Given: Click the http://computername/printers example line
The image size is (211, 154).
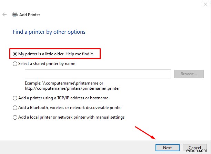Looking at the screenshot, I should tap(72, 88).
